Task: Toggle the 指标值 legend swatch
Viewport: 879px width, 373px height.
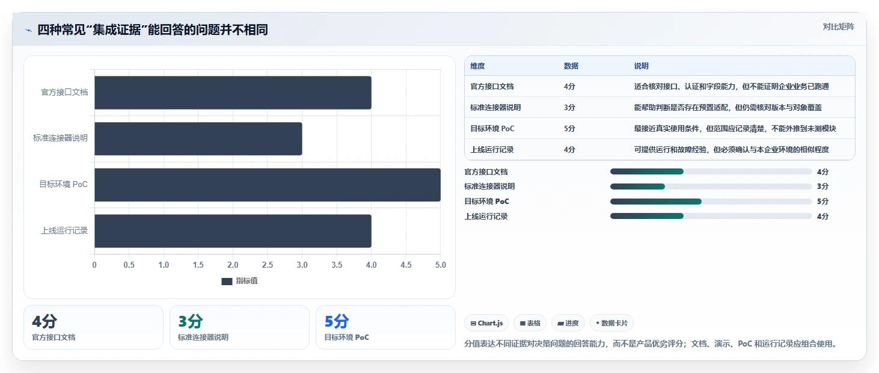Action: pyautogui.click(x=227, y=281)
